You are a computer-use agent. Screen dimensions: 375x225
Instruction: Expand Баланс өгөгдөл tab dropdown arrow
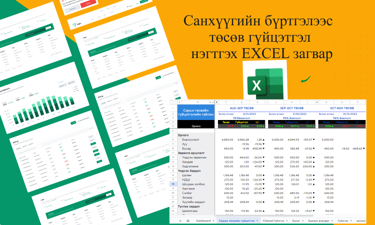point(332,221)
